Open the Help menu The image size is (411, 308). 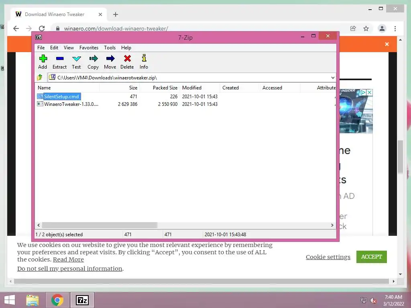pos(126,48)
